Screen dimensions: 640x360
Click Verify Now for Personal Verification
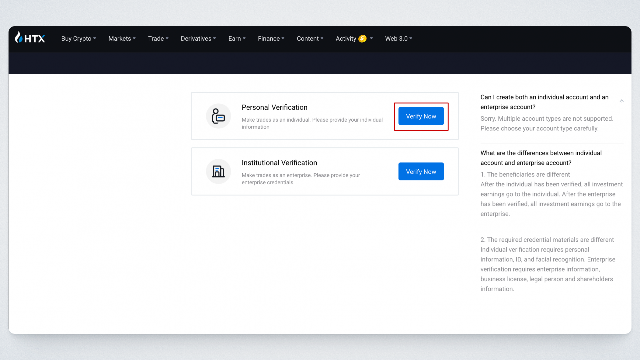[x=421, y=116]
